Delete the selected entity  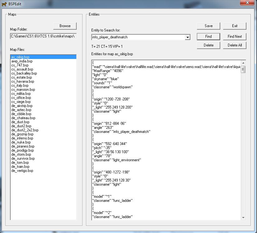208,45
